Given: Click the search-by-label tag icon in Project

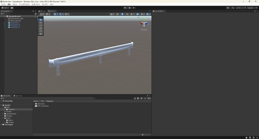Looking at the screenshot, I should coord(142,98).
